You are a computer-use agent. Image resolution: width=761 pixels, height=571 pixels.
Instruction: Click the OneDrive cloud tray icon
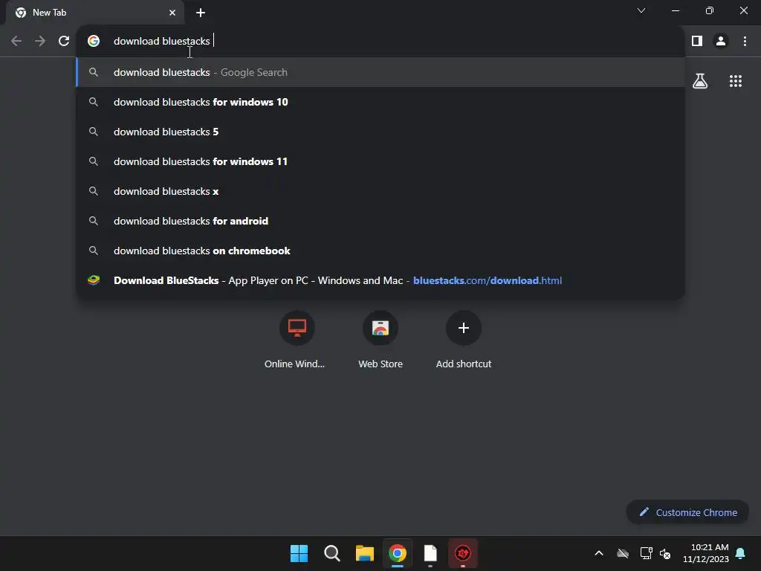623,553
